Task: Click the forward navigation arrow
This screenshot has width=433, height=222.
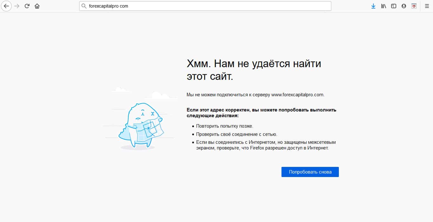Action: point(17,6)
